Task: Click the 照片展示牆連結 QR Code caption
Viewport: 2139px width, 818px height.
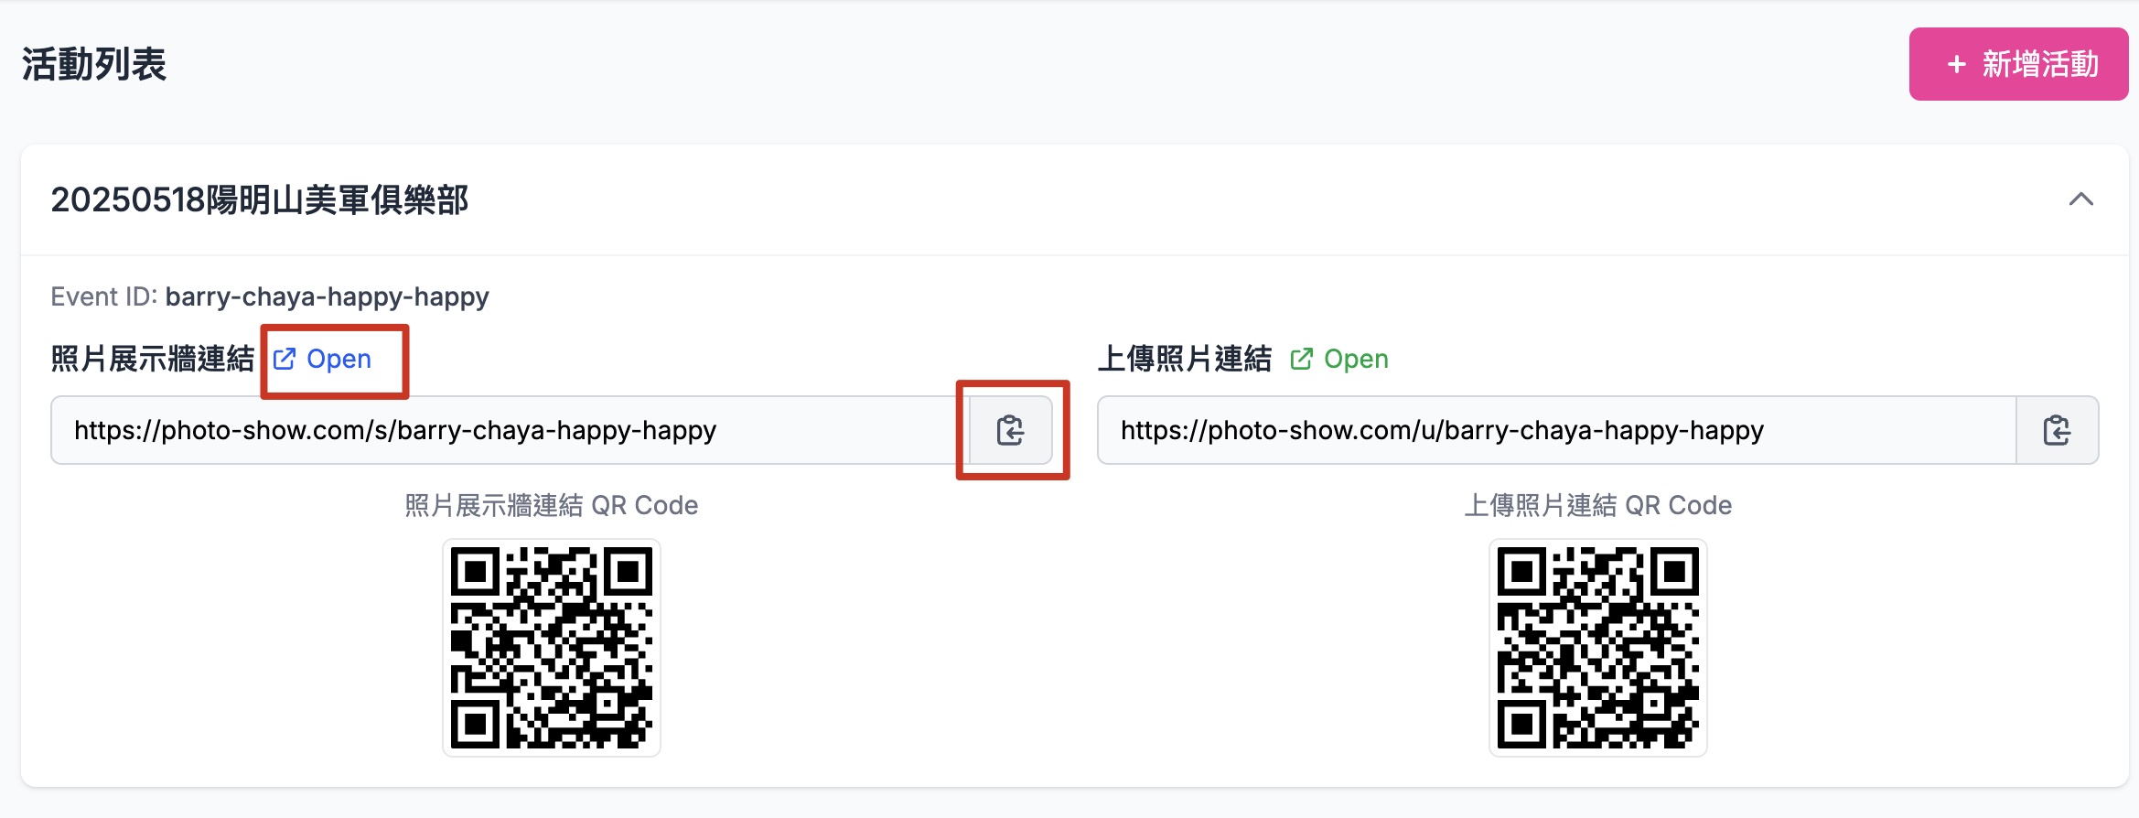Action: 552,505
